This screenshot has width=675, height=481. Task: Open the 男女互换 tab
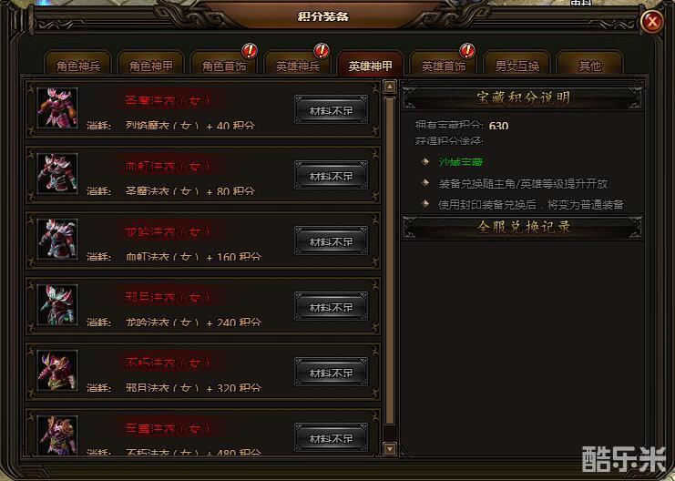point(516,64)
